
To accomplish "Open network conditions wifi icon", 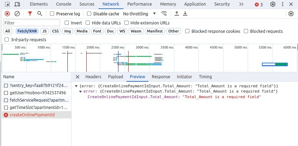I will point(164,14).
